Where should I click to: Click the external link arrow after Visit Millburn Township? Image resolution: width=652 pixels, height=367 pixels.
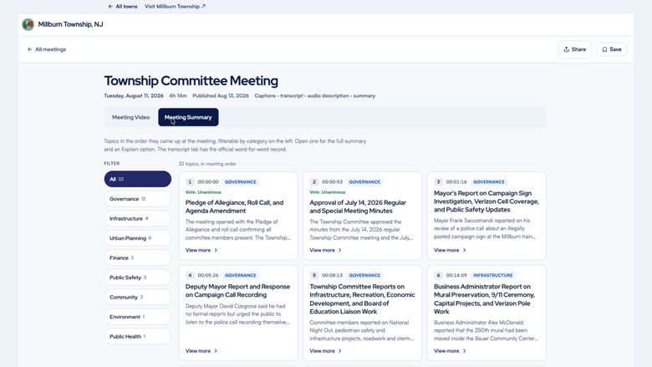point(203,6)
